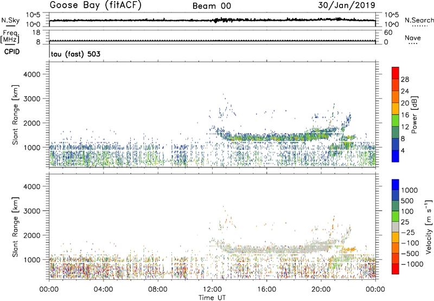
Task: Click the 'N.Sky' label
Action: pyautogui.click(x=10, y=20)
